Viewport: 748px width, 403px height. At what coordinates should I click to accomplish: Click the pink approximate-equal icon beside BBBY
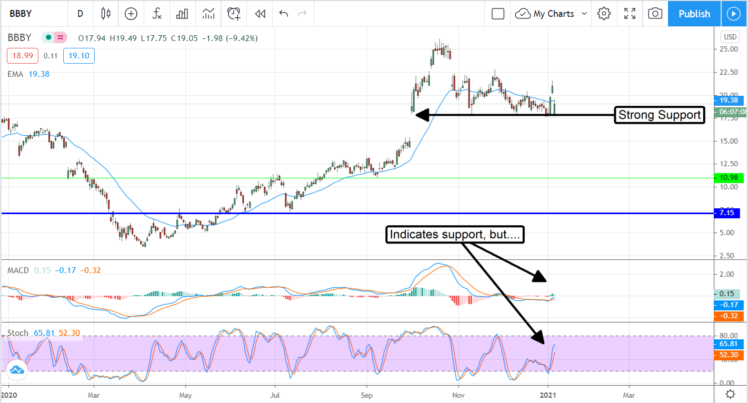(61, 37)
